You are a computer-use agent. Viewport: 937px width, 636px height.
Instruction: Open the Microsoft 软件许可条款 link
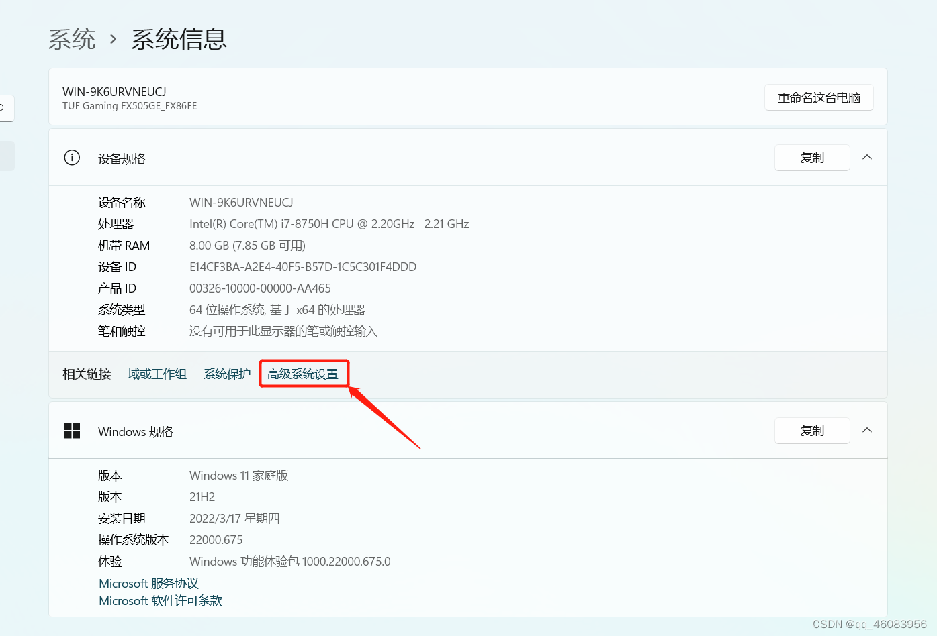tap(161, 601)
